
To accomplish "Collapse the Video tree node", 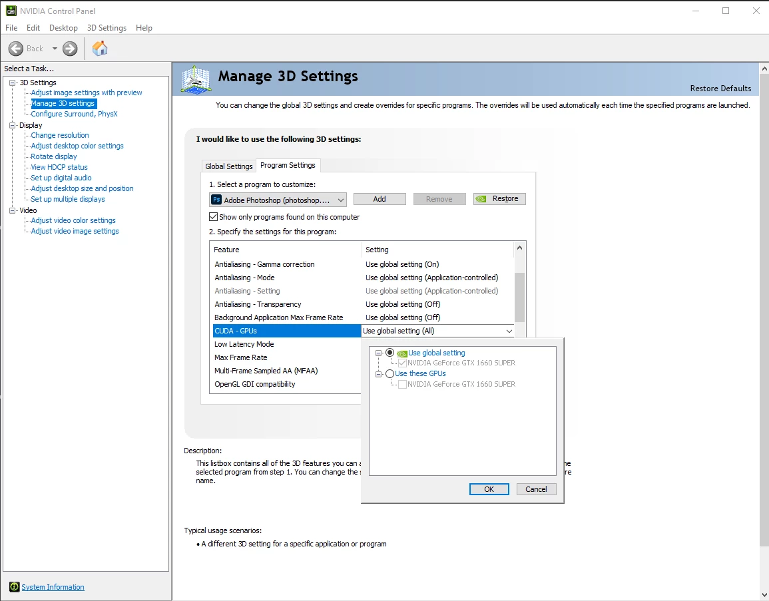I will click(13, 210).
